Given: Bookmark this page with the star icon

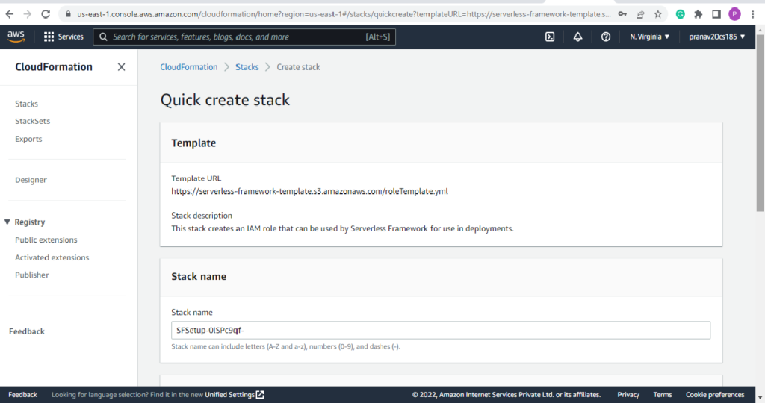Looking at the screenshot, I should [x=658, y=14].
